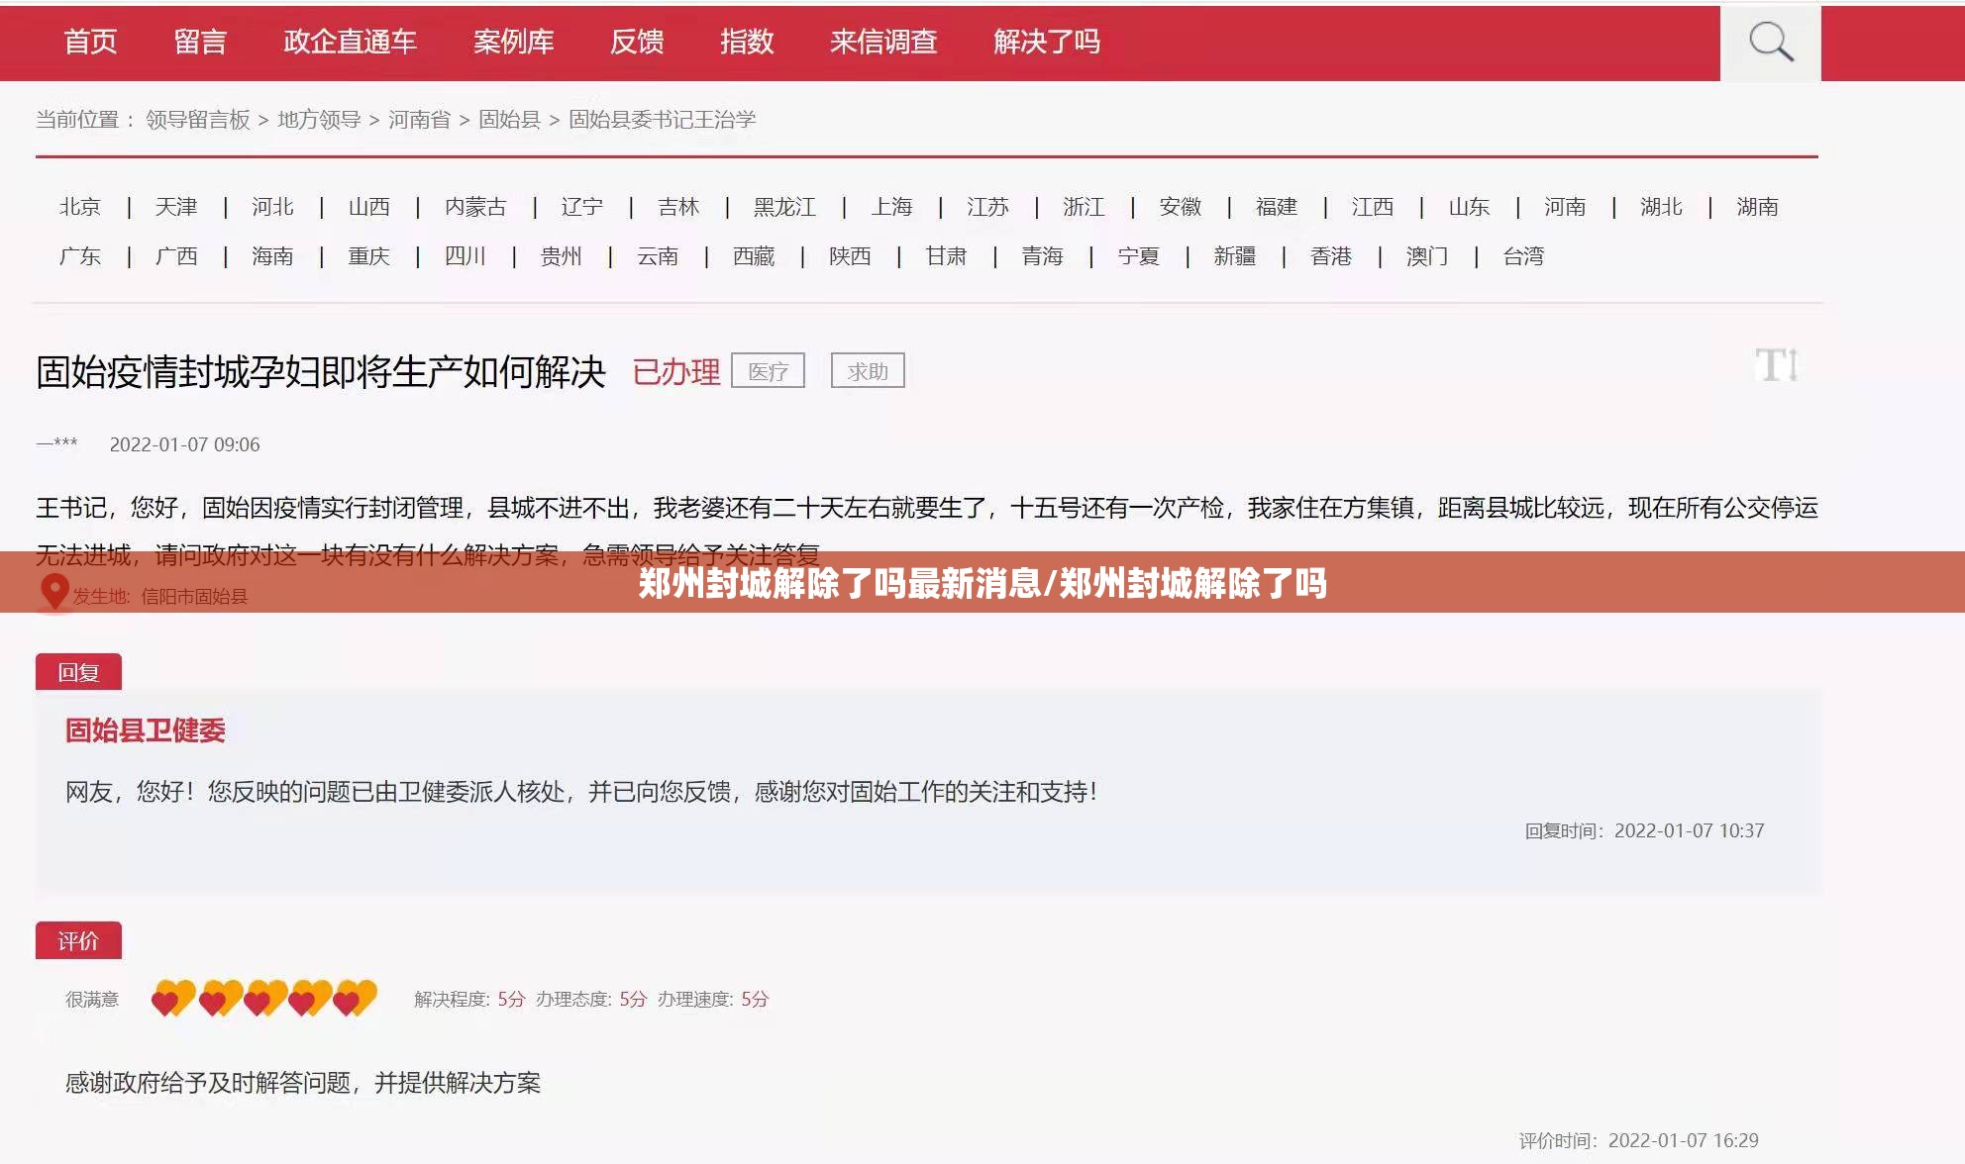Open the 河南 province link

1565,207
